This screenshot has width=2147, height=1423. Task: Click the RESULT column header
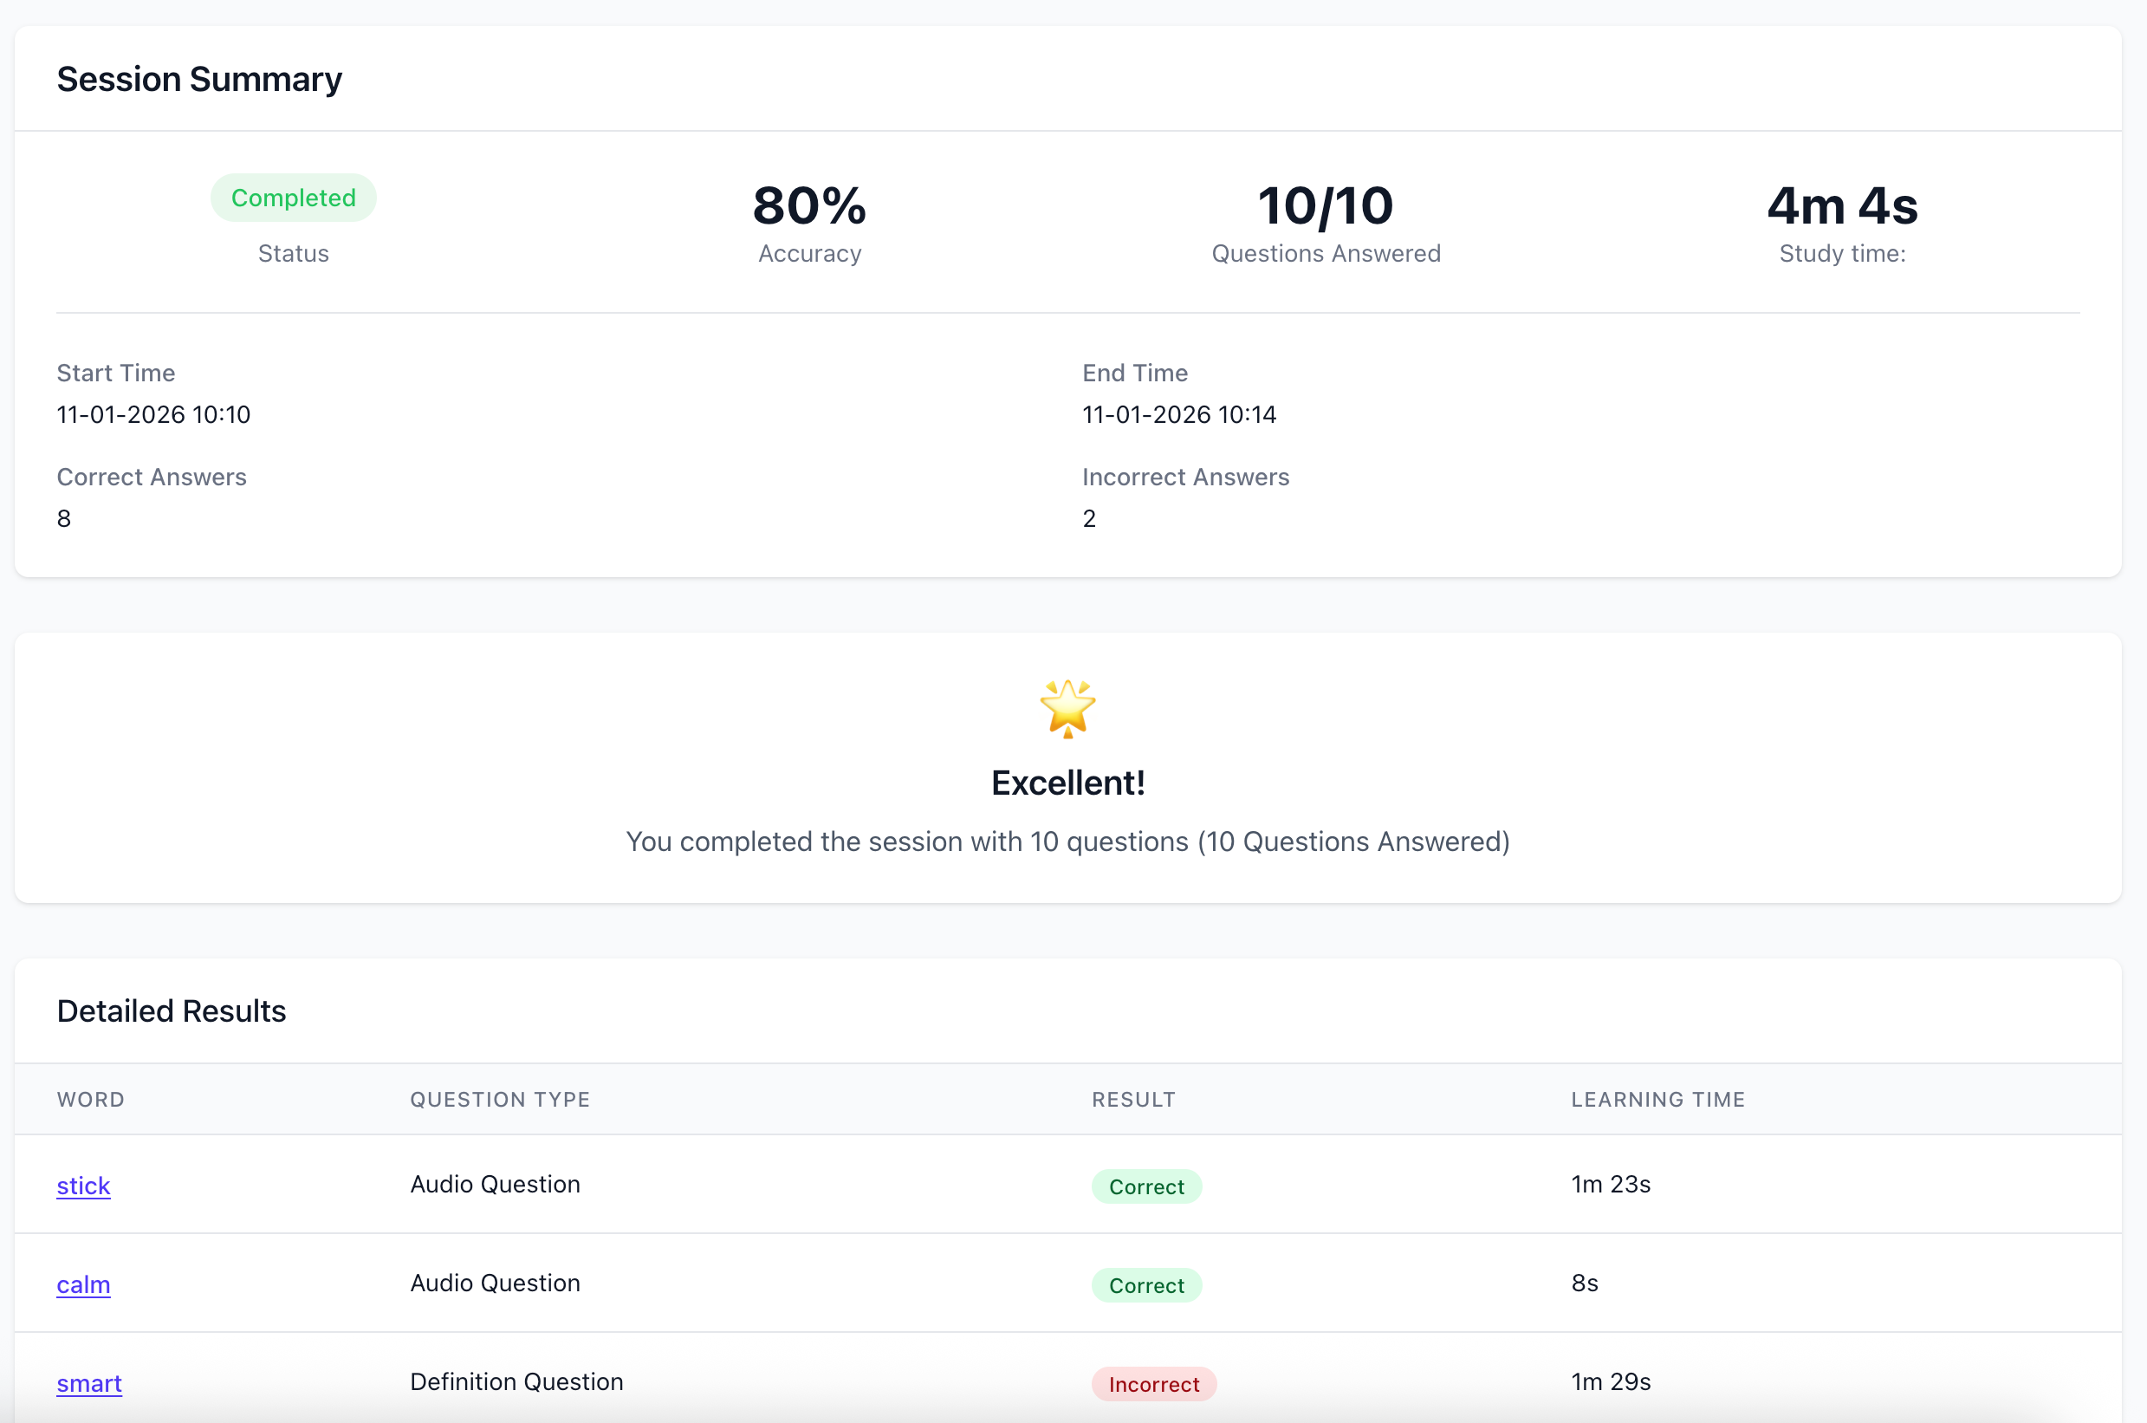pos(1133,1099)
